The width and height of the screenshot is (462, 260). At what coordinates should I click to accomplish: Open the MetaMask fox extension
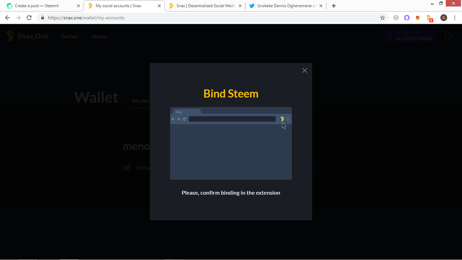point(417,17)
